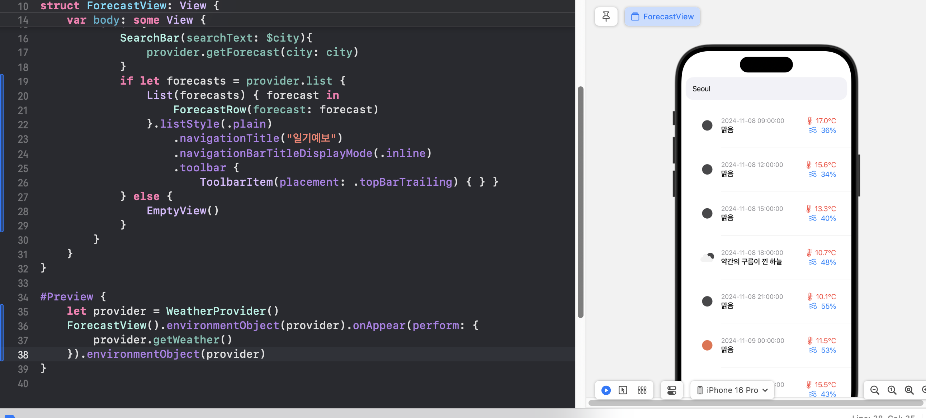
Task: Open preview Variants grid
Action: click(642, 390)
